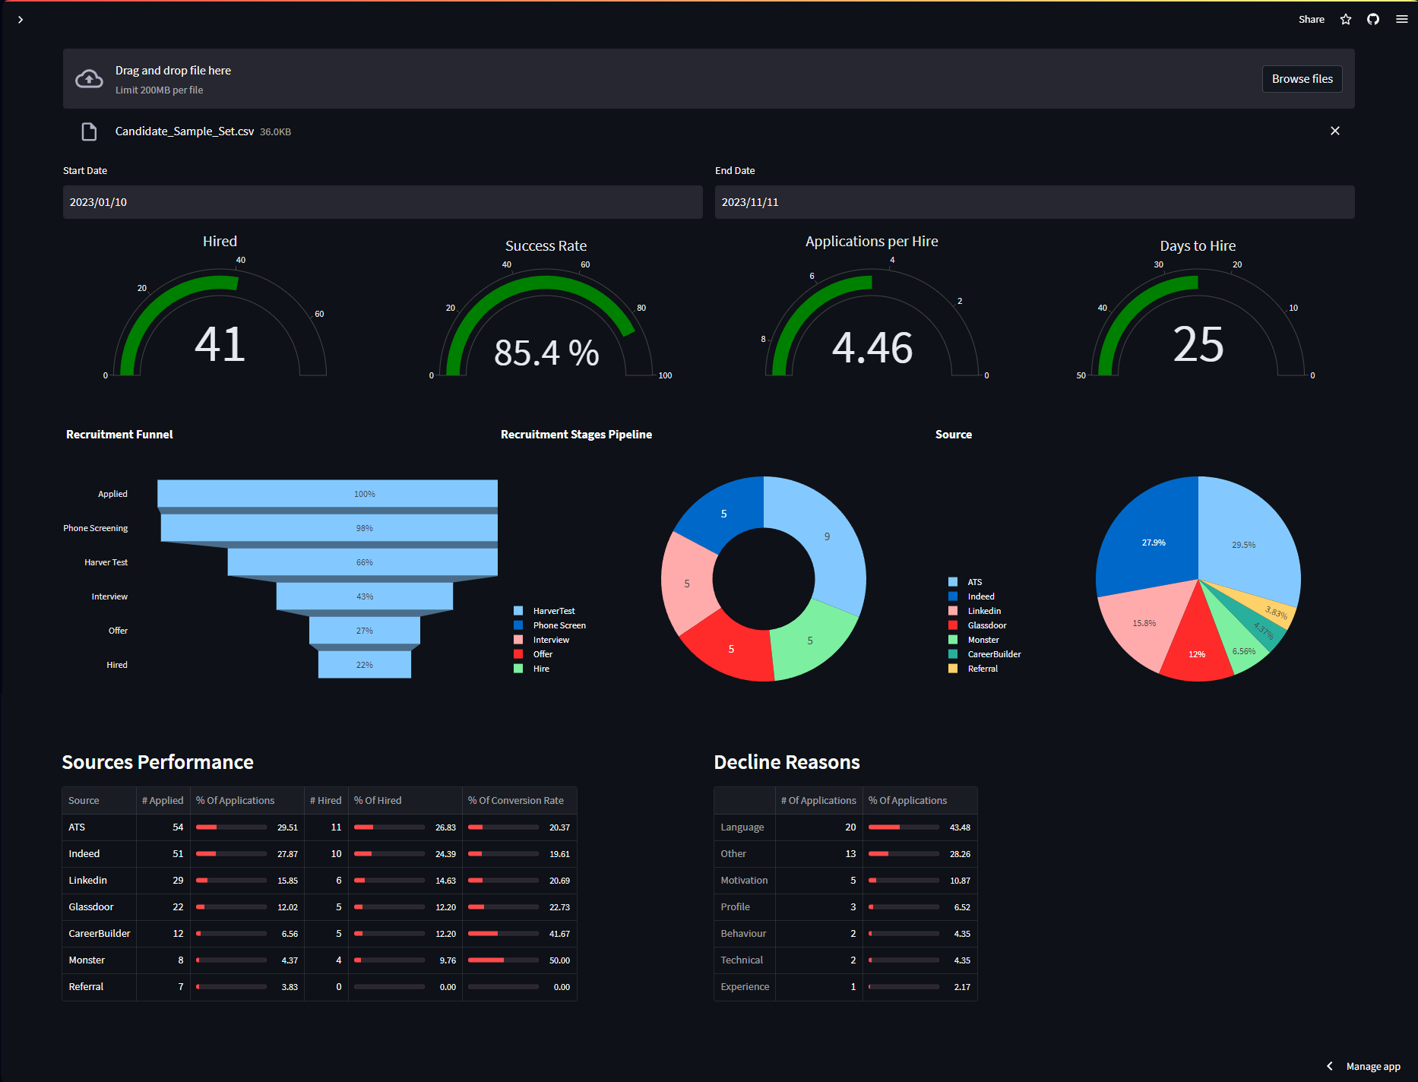Click the Offer 27% funnel bar
Image resolution: width=1418 pixels, height=1082 pixels.
click(x=365, y=631)
